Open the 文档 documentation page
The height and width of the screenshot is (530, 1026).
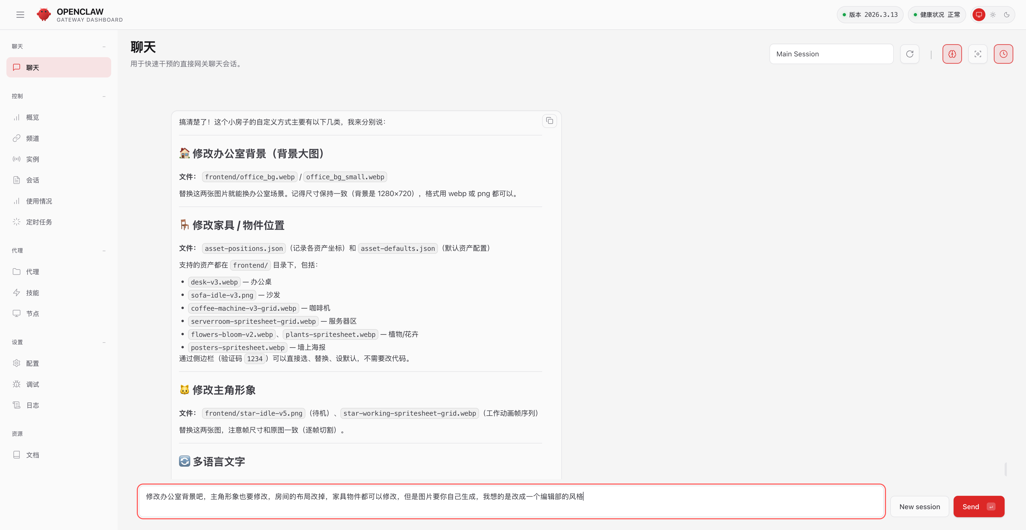(33, 455)
